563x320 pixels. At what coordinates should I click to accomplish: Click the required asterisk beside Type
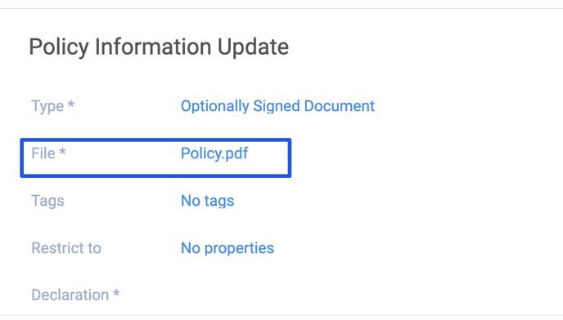click(x=70, y=104)
